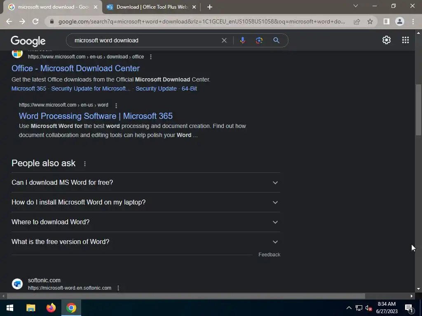Open Chrome three-dot menu
This screenshot has width=422, height=316.
413,21
